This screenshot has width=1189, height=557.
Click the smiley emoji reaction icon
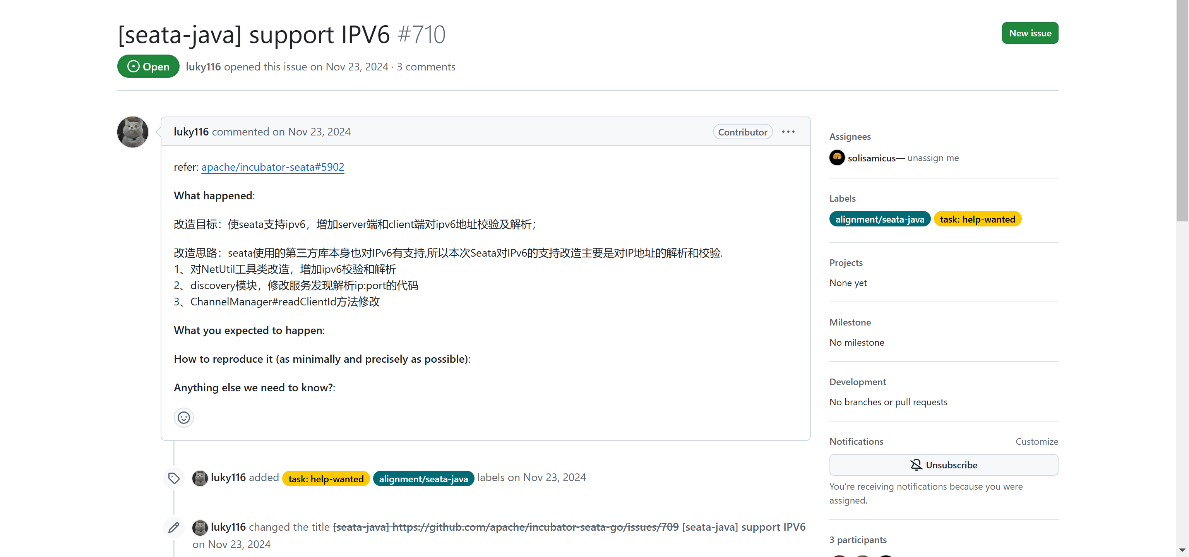[183, 417]
